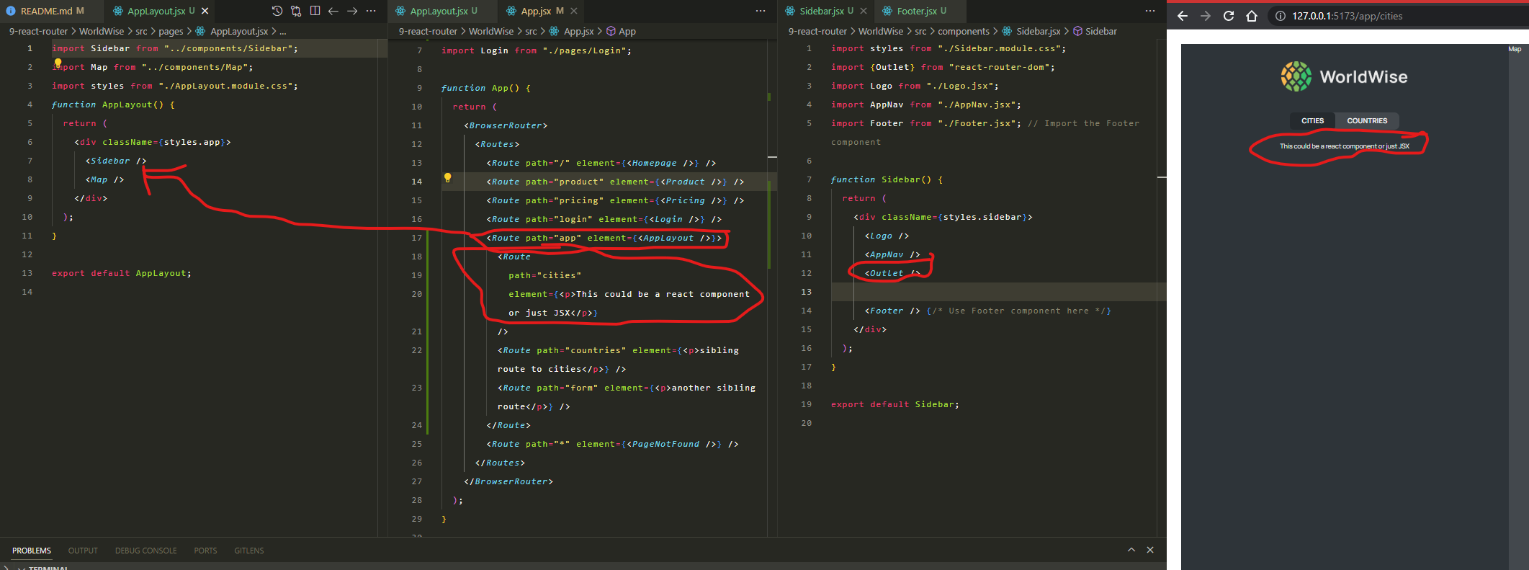Viewport: 1529px width, 570px height.
Task: Click '<Outlet />' line in Sidebar.jsx
Action: pos(892,273)
